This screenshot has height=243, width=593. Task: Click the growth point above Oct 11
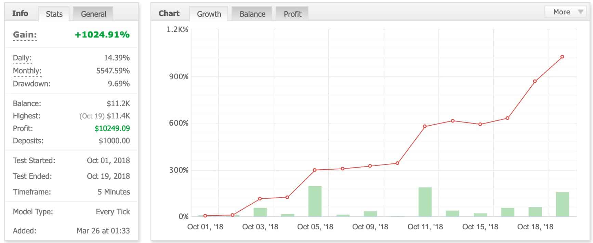[x=425, y=126]
